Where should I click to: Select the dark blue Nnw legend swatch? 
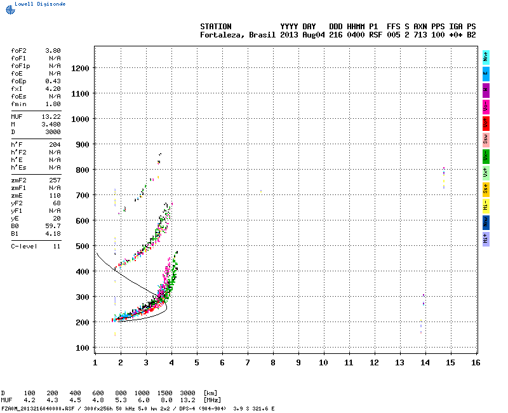(486, 223)
